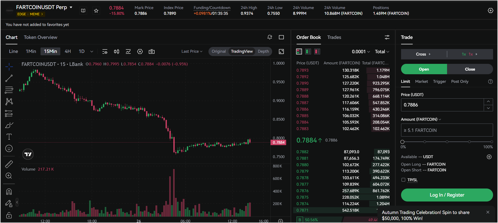Open the Amount (FARTCOIN) unit dropdown

pos(421,119)
